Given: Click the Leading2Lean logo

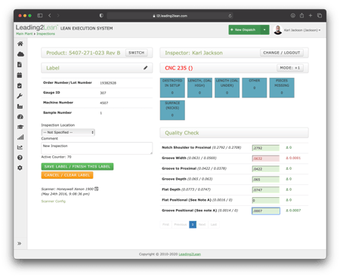Looking at the screenshot, I should (37, 27).
